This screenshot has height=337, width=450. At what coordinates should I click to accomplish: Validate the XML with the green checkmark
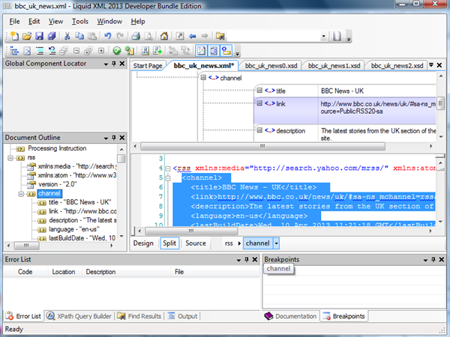pyautogui.click(x=116, y=51)
